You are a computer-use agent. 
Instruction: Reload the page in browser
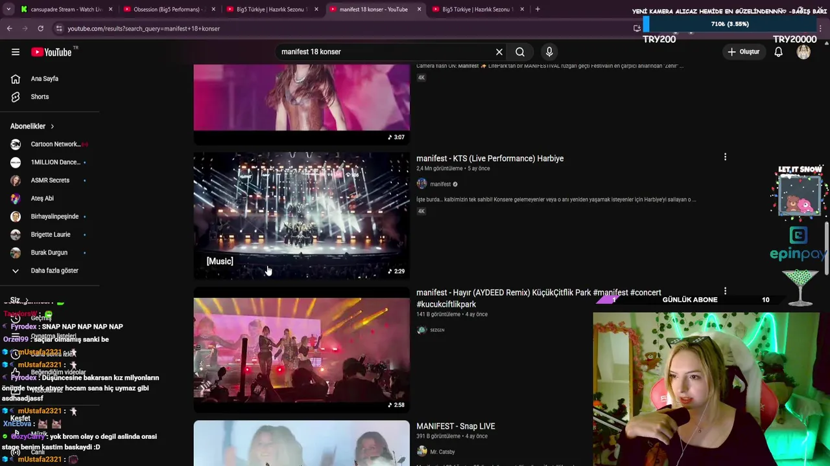(x=40, y=28)
